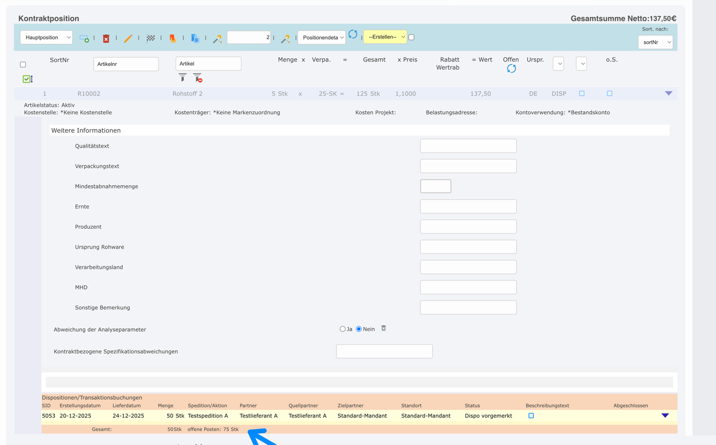The image size is (716, 445).
Task: Open the Positionendeta menu
Action: [323, 37]
